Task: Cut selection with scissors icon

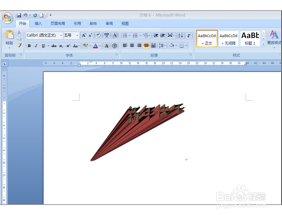Action: click(x=19, y=32)
